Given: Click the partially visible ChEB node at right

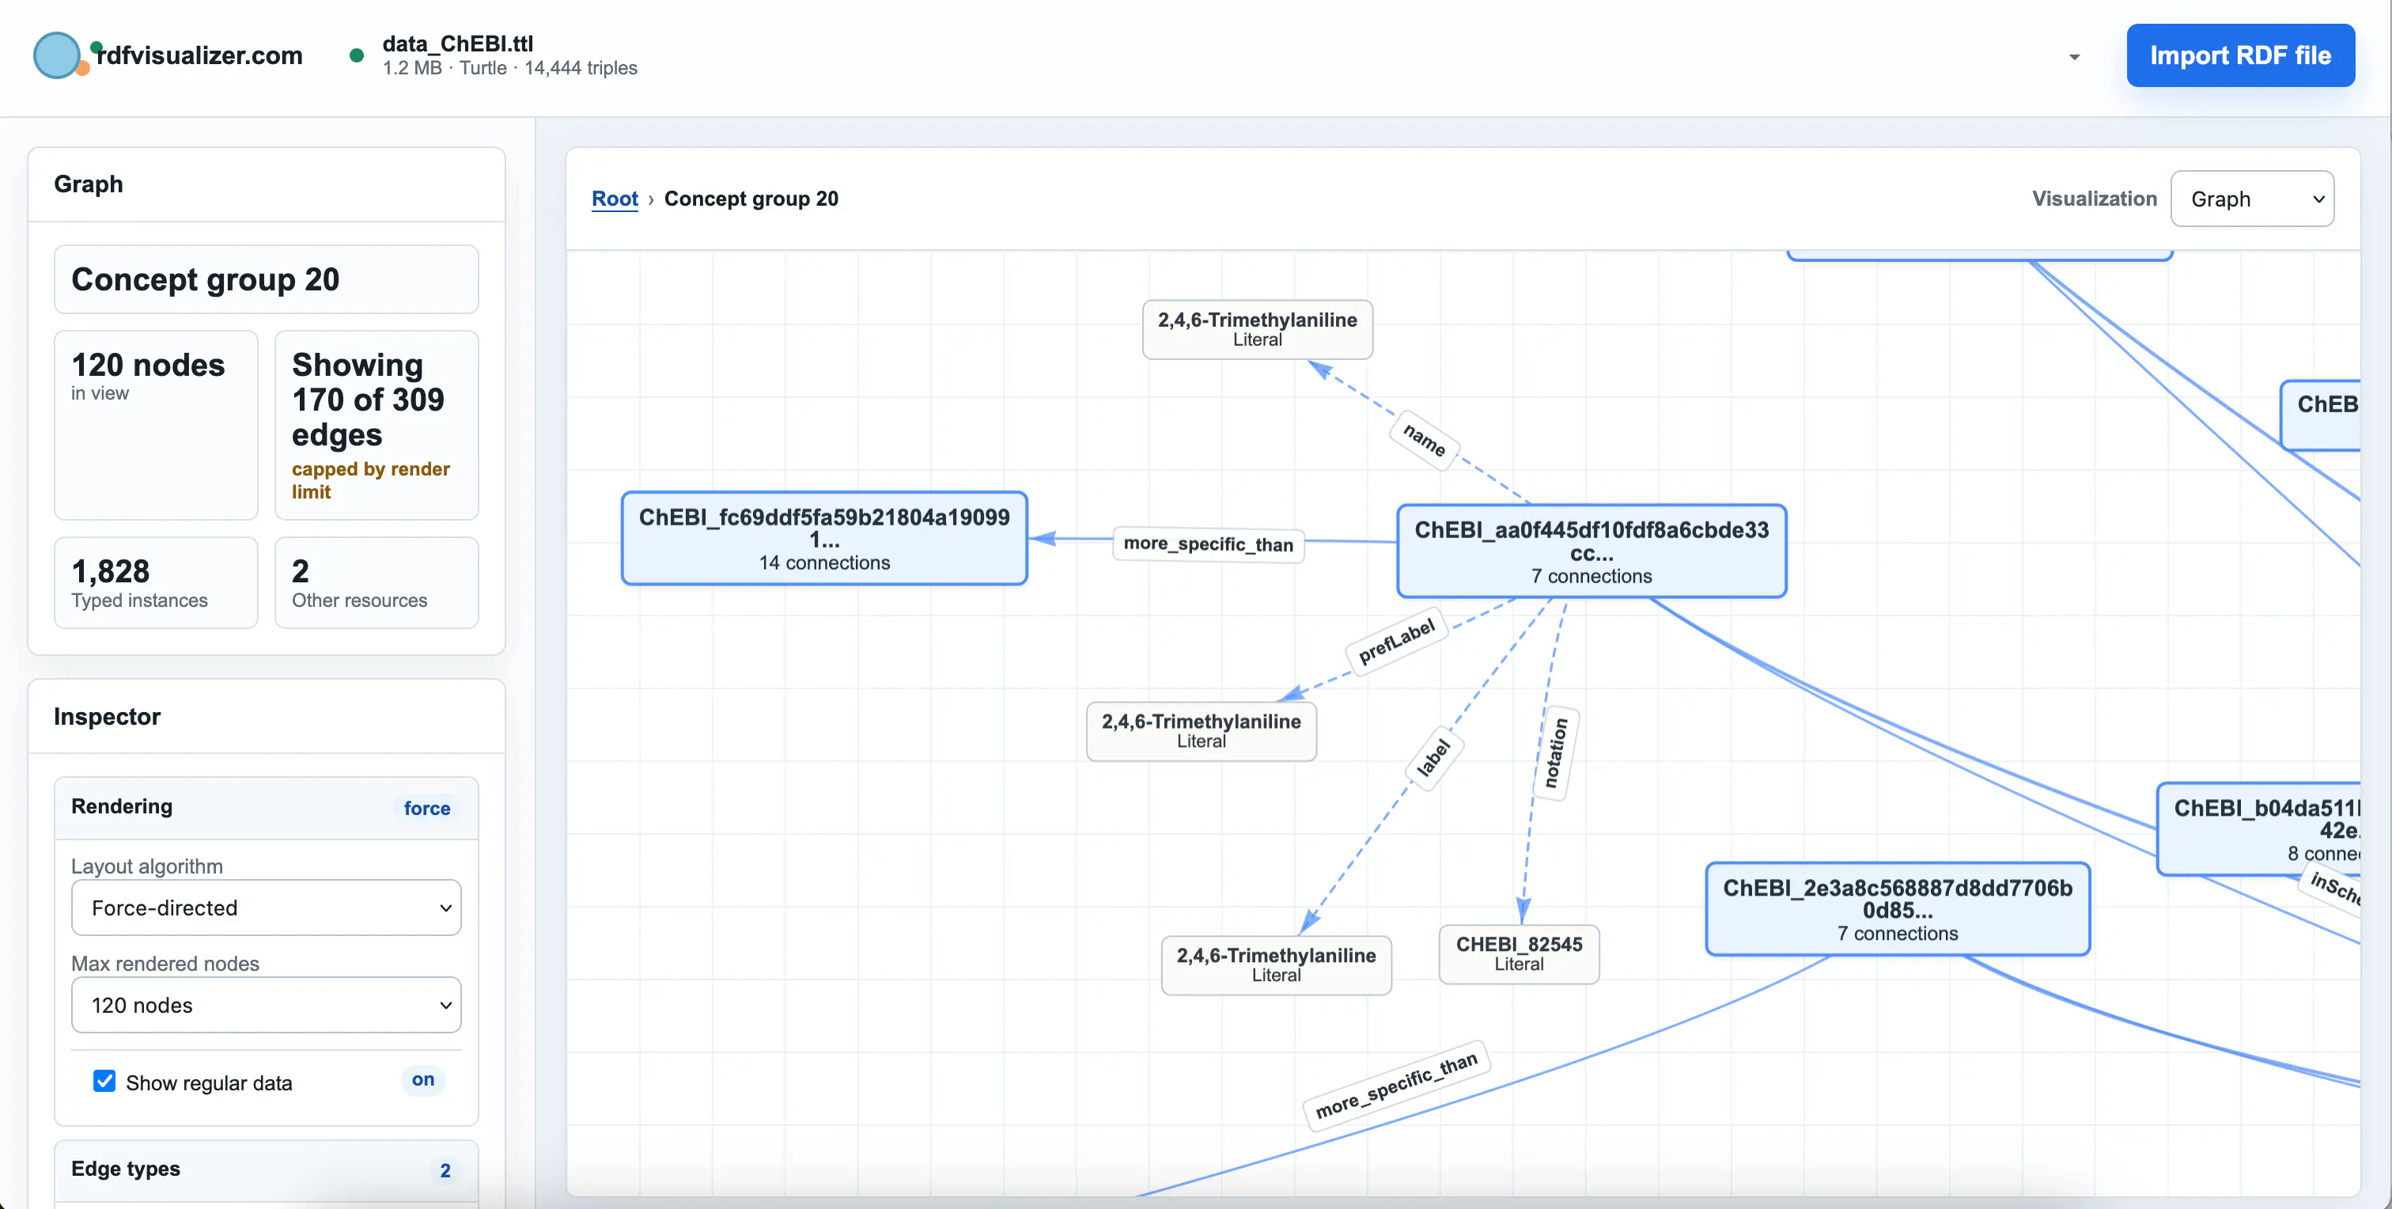Looking at the screenshot, I should 2321,415.
